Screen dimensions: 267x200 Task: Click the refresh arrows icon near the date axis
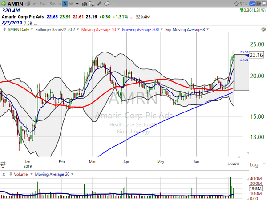click(x=3, y=164)
